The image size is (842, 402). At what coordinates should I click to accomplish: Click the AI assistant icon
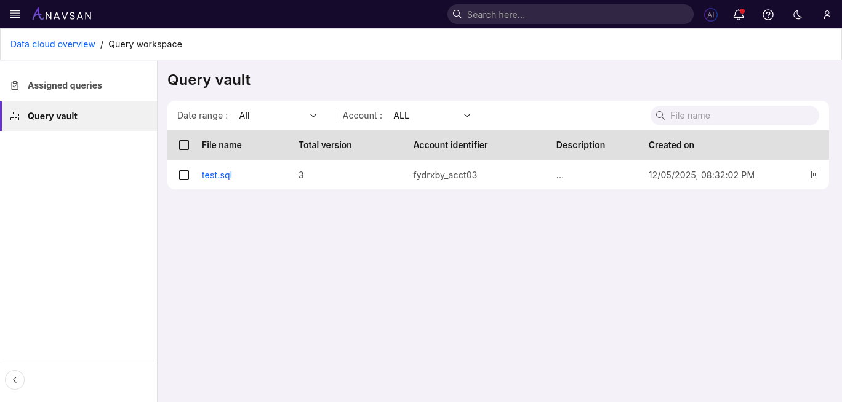click(x=710, y=14)
